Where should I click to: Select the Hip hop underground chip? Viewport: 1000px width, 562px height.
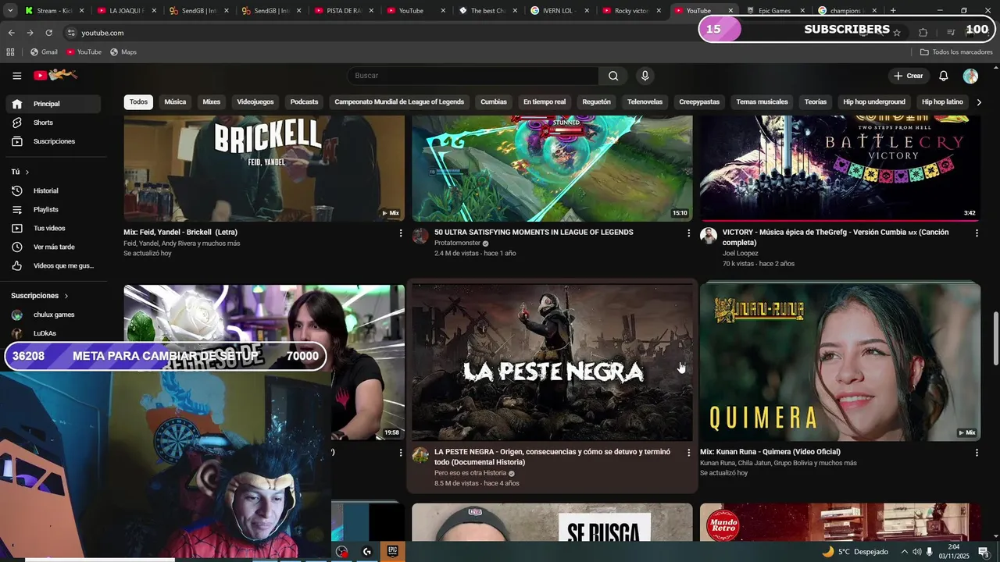coord(874,102)
